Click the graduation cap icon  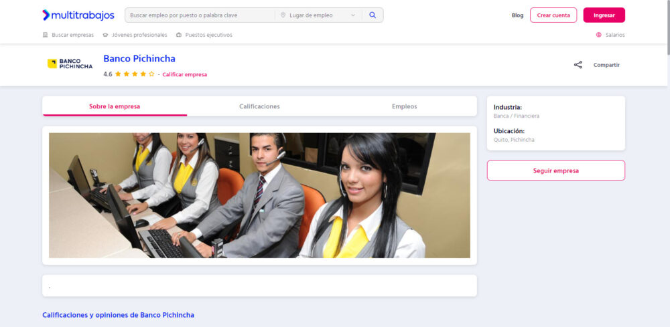pos(106,35)
